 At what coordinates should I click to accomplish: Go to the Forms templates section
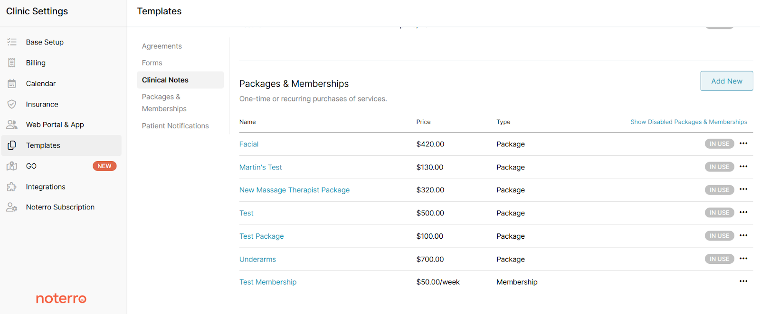[x=152, y=63]
